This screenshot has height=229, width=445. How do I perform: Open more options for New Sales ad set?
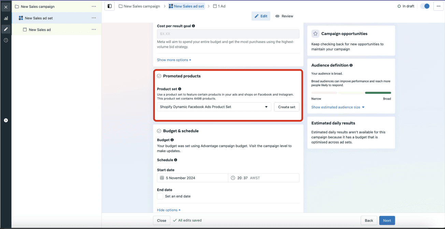pyautogui.click(x=94, y=18)
